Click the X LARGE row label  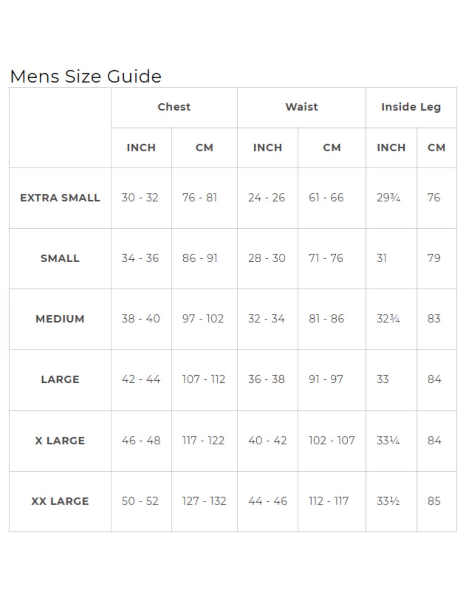click(60, 441)
